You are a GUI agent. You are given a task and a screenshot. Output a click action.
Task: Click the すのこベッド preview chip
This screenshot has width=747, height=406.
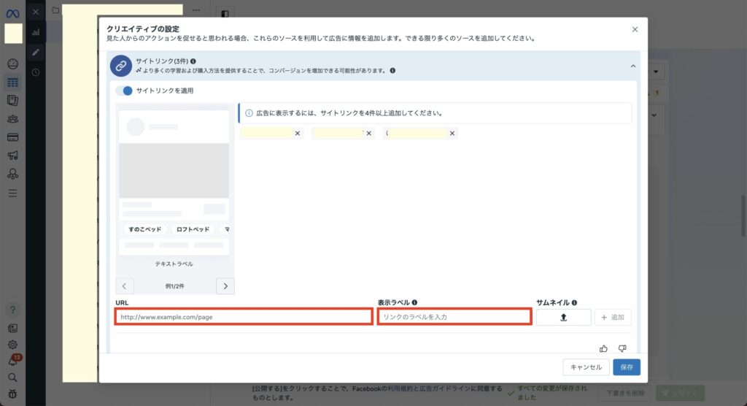tap(145, 229)
